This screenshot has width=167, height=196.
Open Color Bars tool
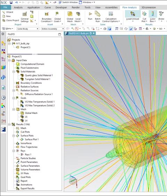click(153, 16)
